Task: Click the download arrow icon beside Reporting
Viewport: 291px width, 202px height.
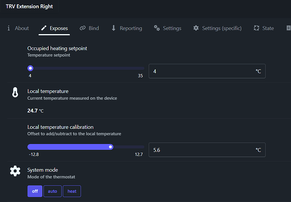Action: click(x=113, y=28)
